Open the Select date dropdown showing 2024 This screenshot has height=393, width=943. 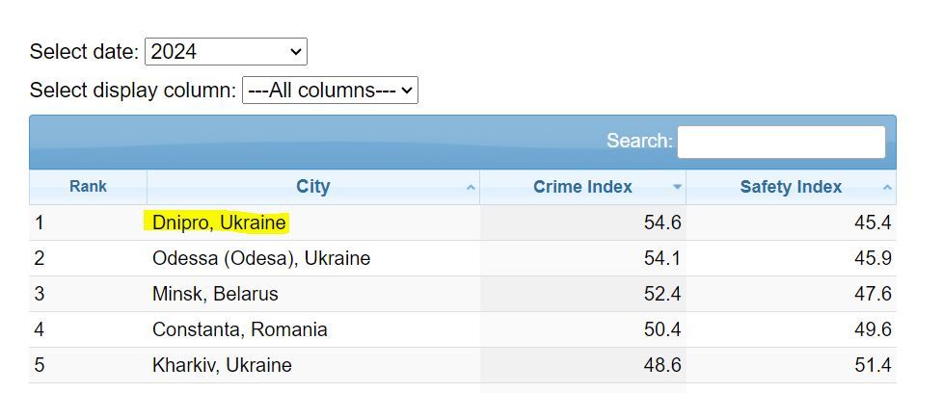(226, 51)
